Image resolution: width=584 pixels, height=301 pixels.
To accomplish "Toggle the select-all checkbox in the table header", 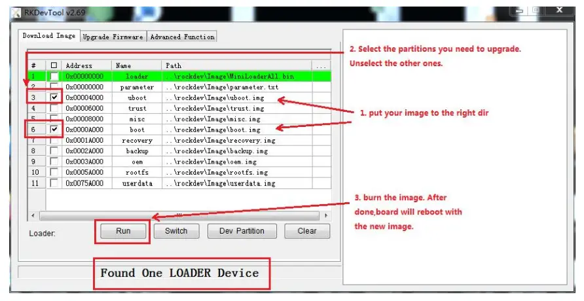I will (x=54, y=65).
